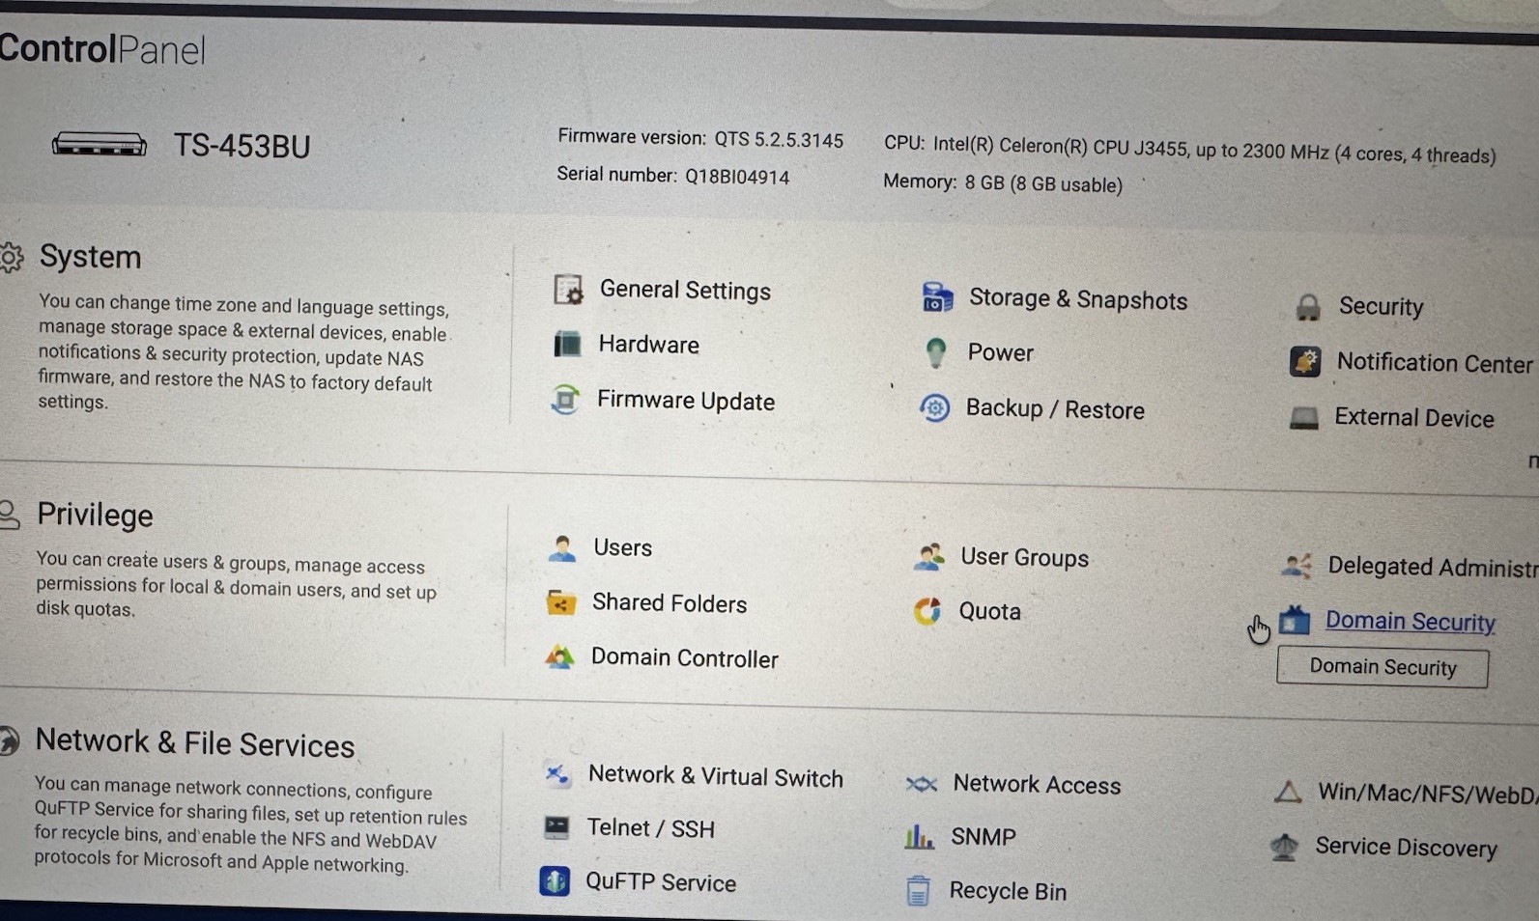
Task: Click the Security padlock icon
Action: pos(1308,307)
